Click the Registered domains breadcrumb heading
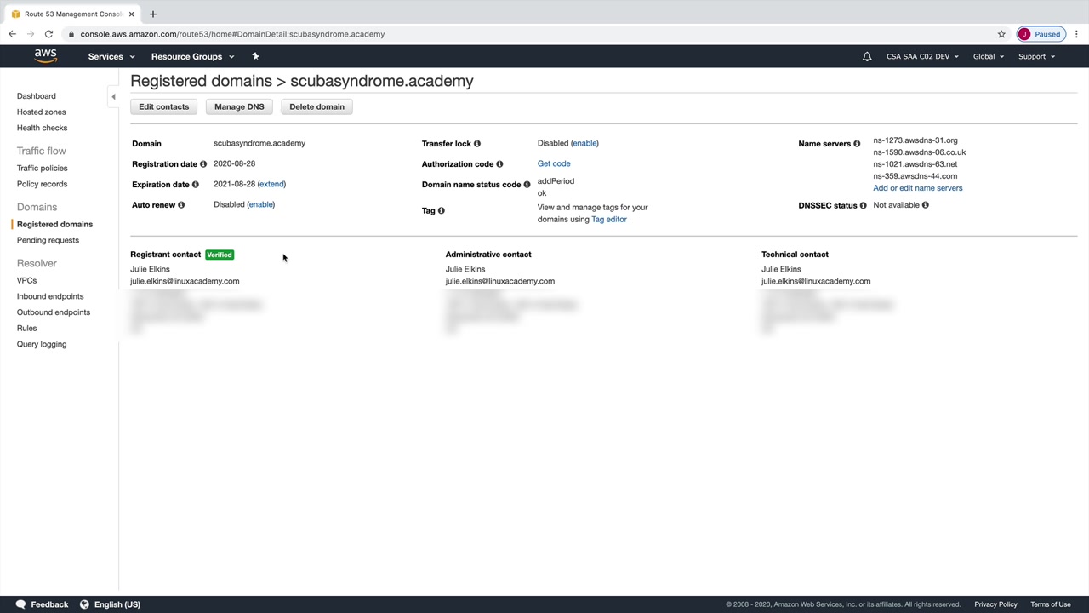The image size is (1089, 613). pyautogui.click(x=201, y=81)
